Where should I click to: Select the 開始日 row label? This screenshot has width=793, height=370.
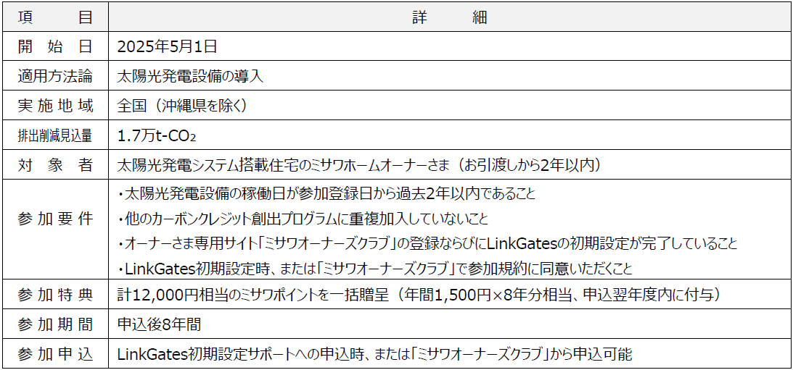55,46
